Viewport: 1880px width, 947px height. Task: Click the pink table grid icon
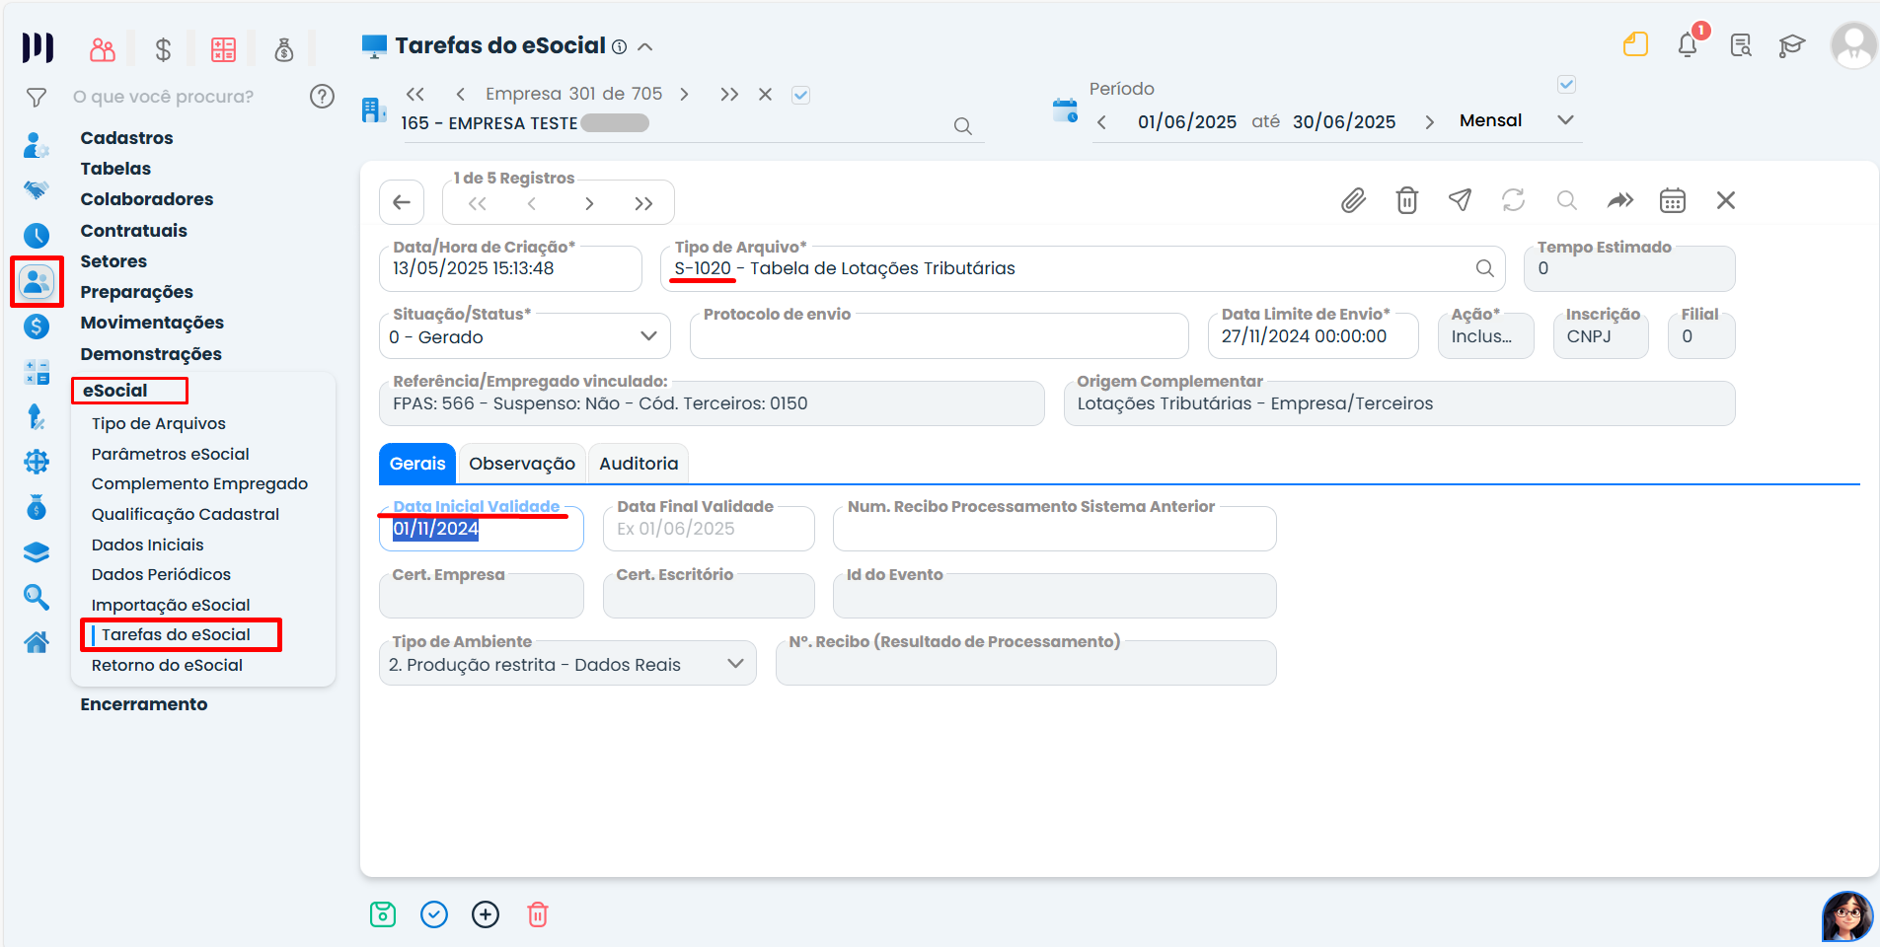click(224, 49)
